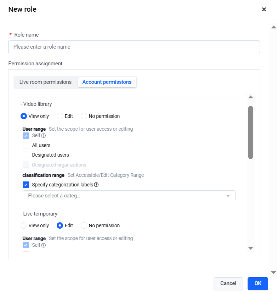This screenshot has width=277, height=294.
Task: Click outer dialog scroll-down arrow
Action: point(273,272)
